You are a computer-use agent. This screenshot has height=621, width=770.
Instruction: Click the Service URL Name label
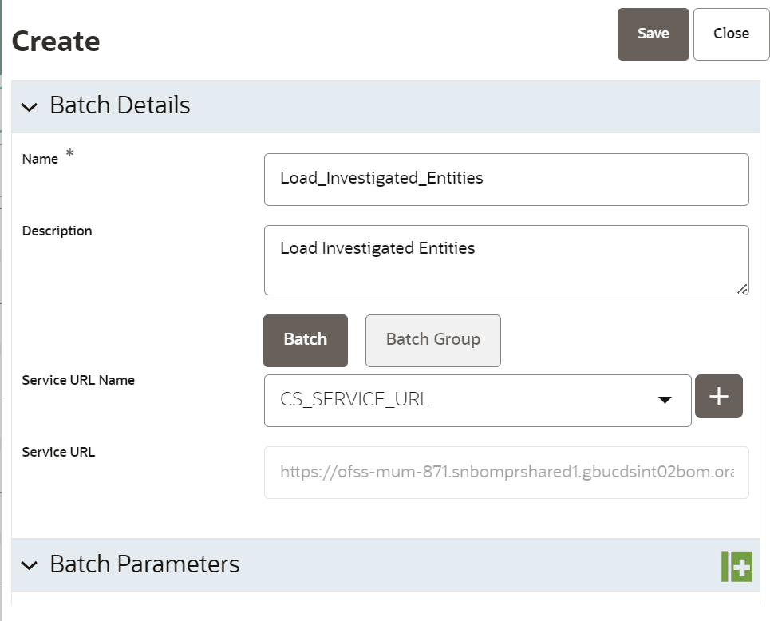coord(78,380)
